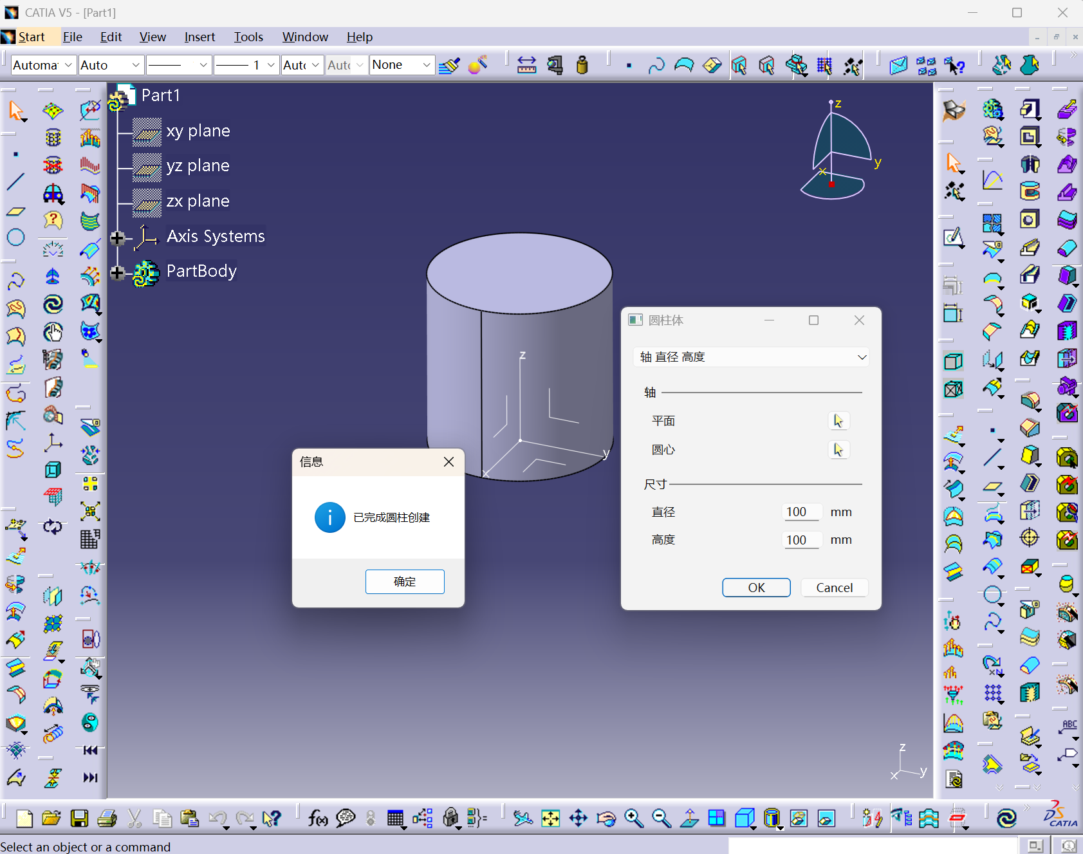Select the Pan view tool
This screenshot has width=1083, height=854.
(579, 818)
